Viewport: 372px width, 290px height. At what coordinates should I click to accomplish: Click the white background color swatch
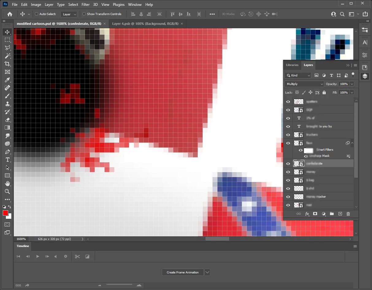pyautogui.click(x=10, y=217)
